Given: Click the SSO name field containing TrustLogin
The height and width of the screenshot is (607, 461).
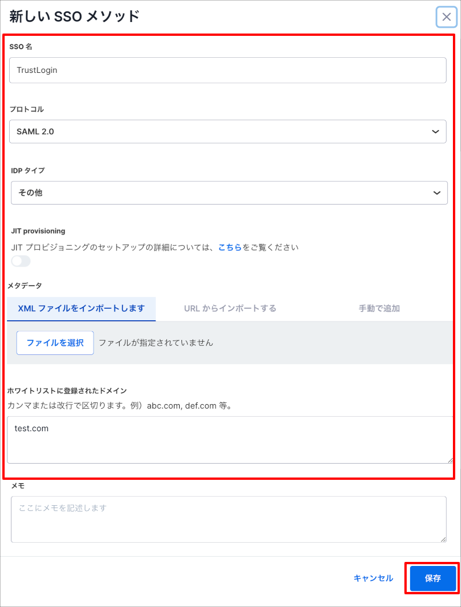Looking at the screenshot, I should 228,70.
